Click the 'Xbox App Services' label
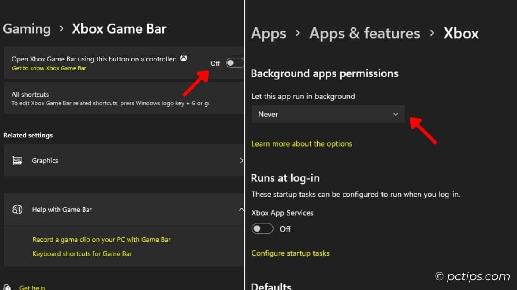 pos(283,213)
